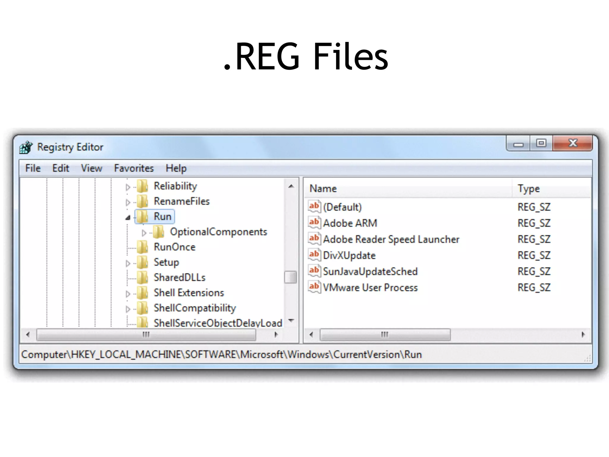Click the Setup folder icon

pyautogui.click(x=143, y=262)
